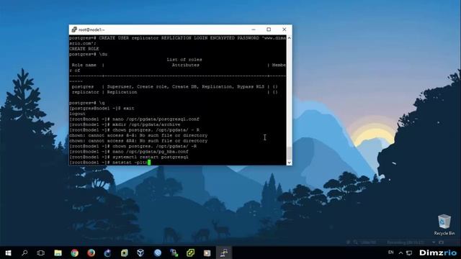Click 'CREATE ROLE' output line
This screenshot has width=461, height=259.
point(84,49)
